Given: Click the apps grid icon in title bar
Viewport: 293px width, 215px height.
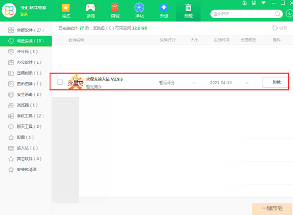Looking at the screenshot, I should (254, 3).
